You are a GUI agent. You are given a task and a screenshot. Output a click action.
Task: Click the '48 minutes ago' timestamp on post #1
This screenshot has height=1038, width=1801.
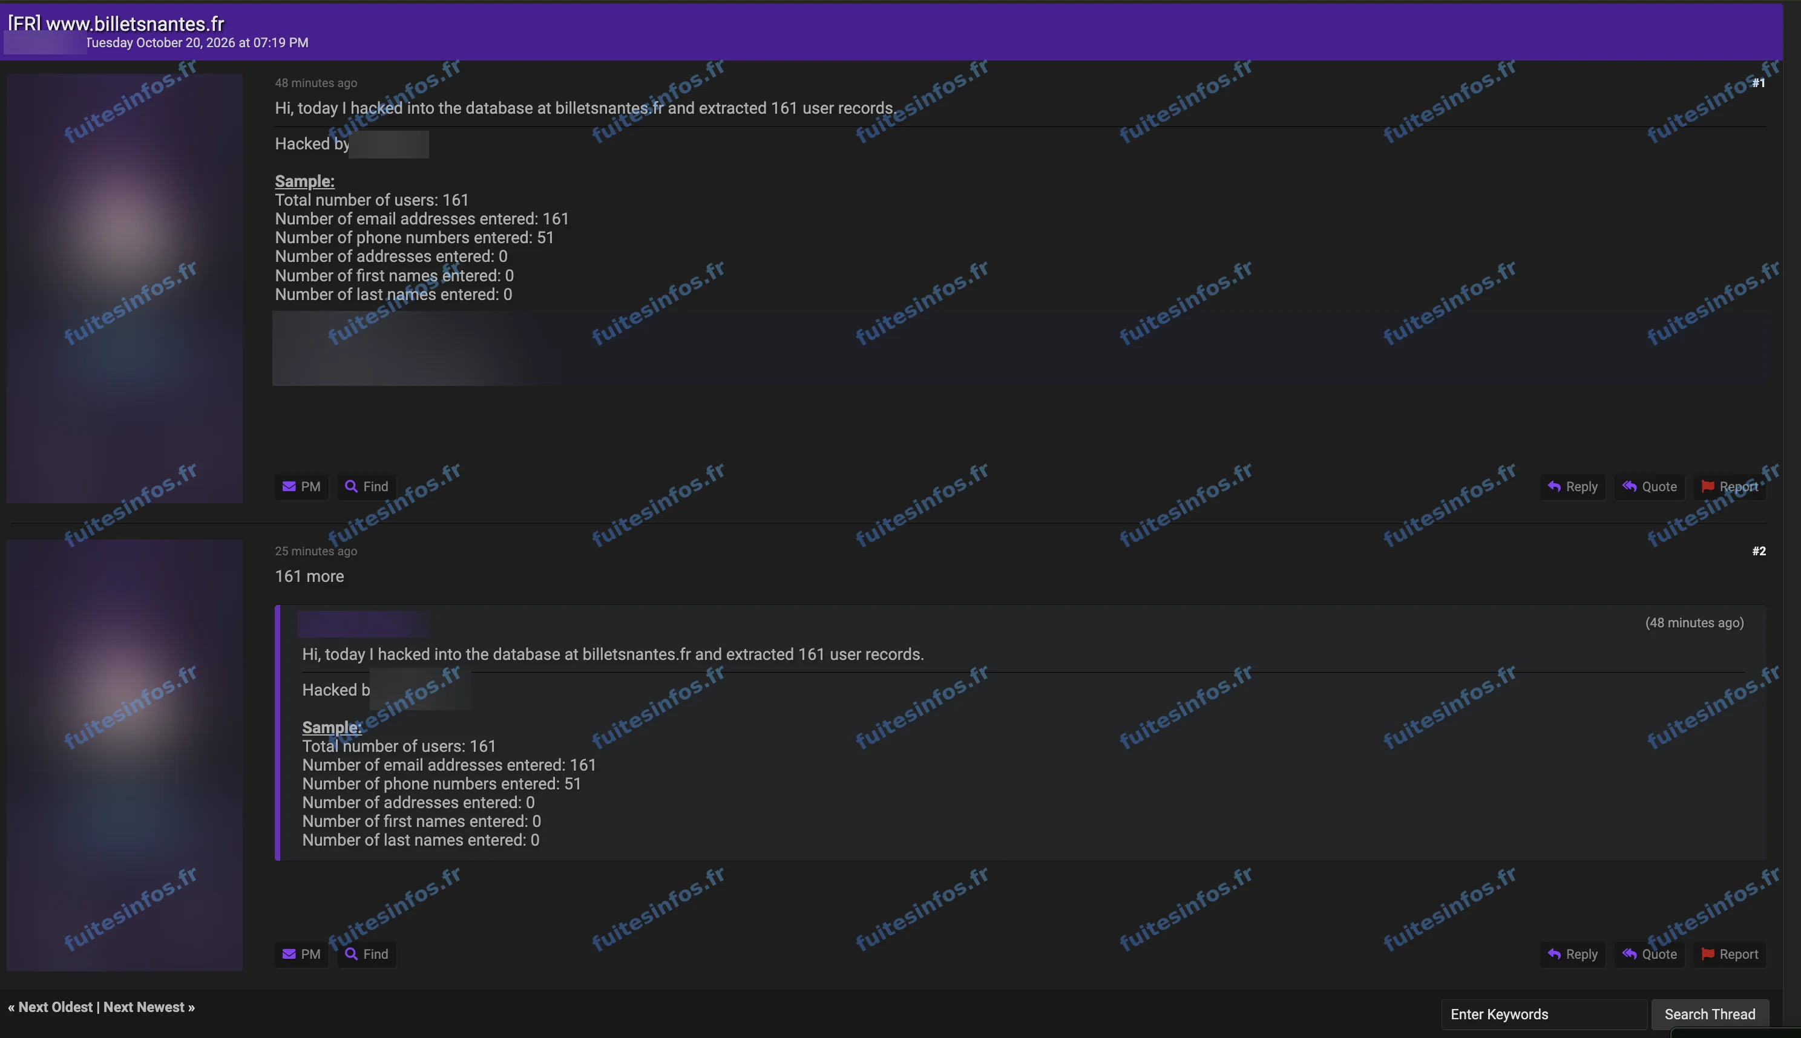[x=316, y=83]
